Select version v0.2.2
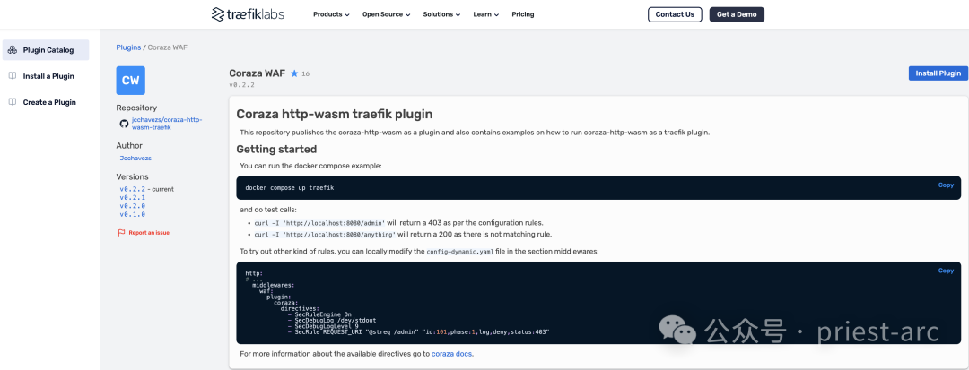Viewport: 969px width, 370px height. (132, 189)
